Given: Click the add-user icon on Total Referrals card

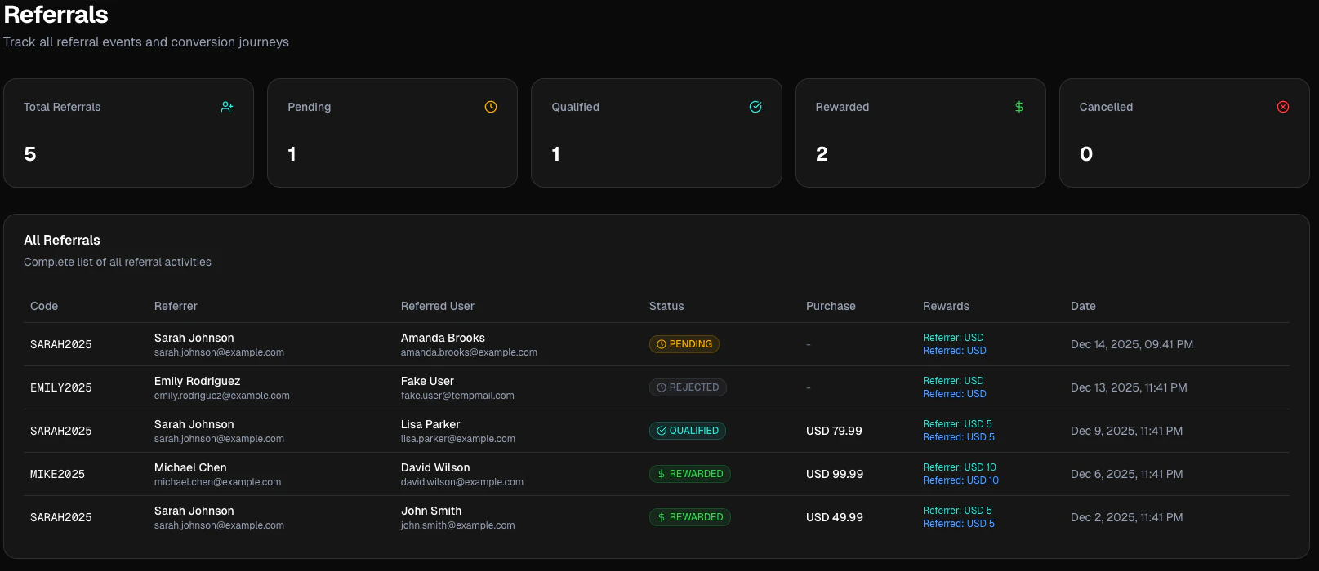Looking at the screenshot, I should click(227, 107).
